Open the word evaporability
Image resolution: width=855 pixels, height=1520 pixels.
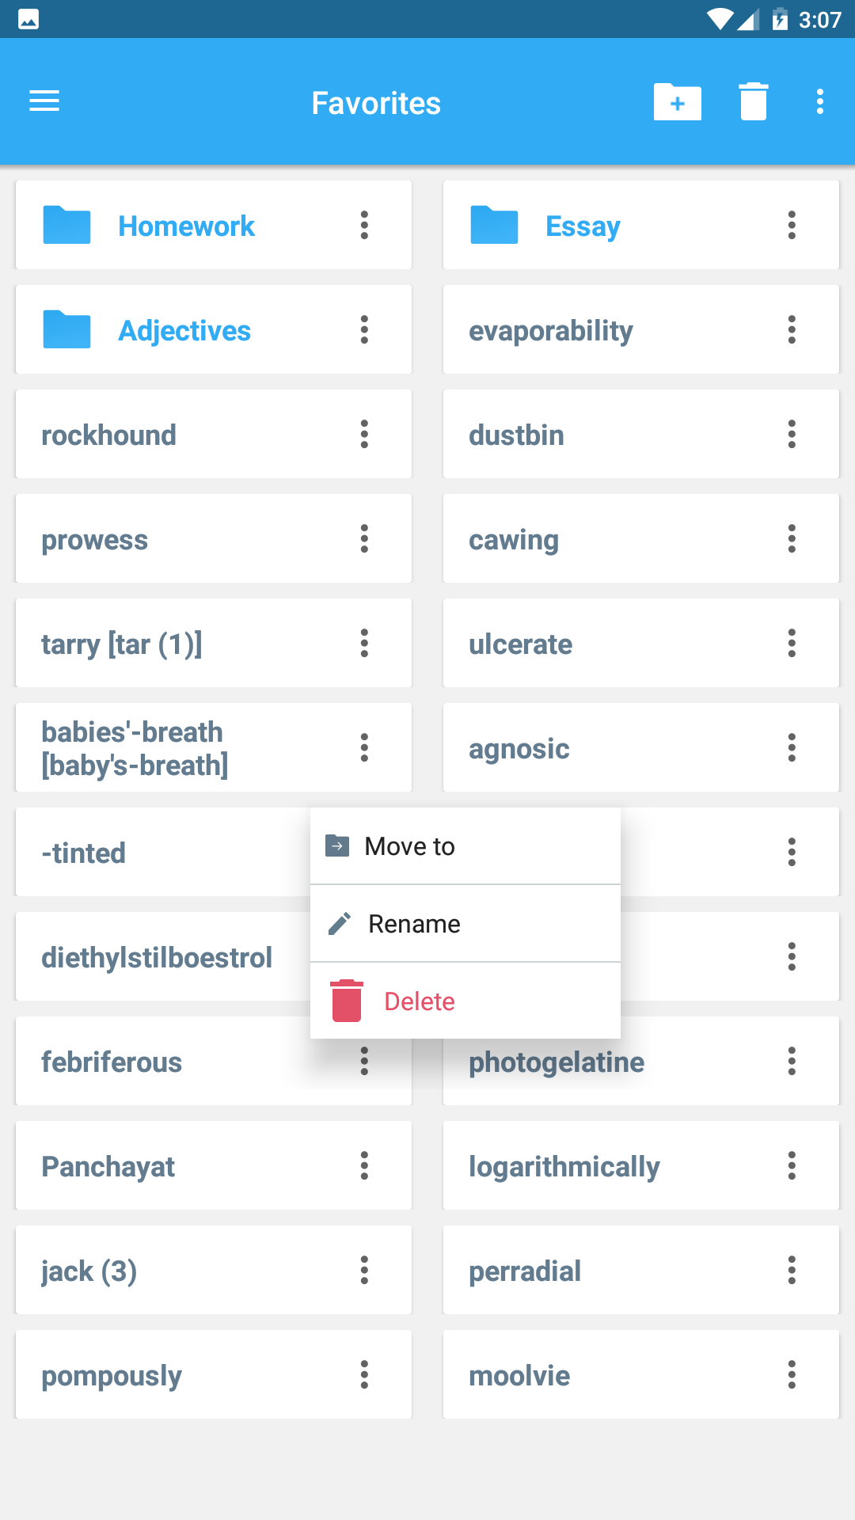[551, 331]
